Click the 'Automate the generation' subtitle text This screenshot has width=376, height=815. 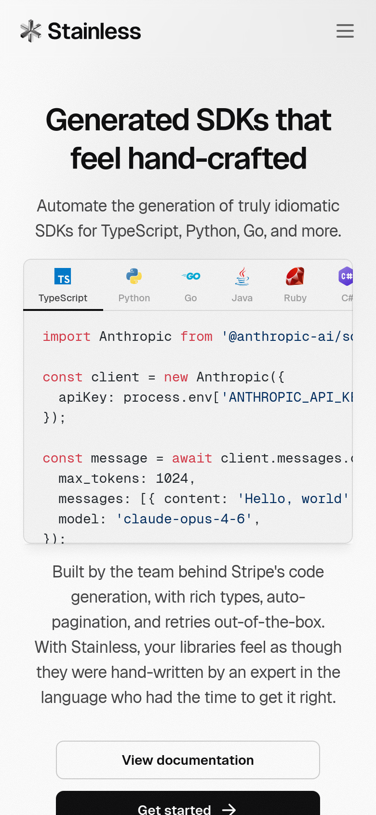pyautogui.click(x=188, y=218)
